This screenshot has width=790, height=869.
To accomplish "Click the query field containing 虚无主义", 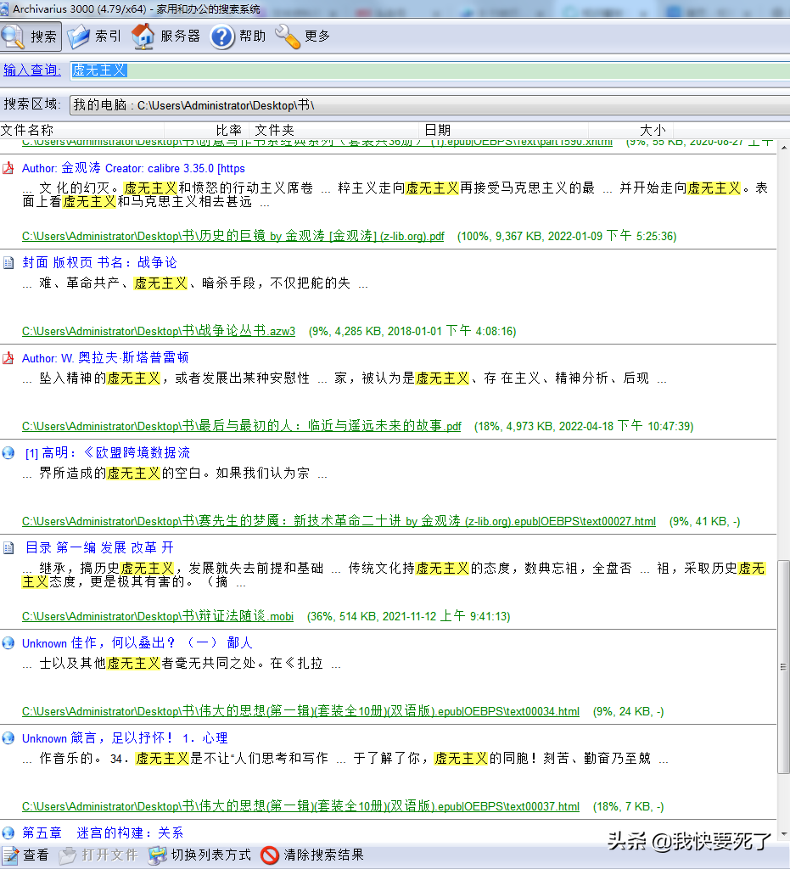I will (430, 70).
